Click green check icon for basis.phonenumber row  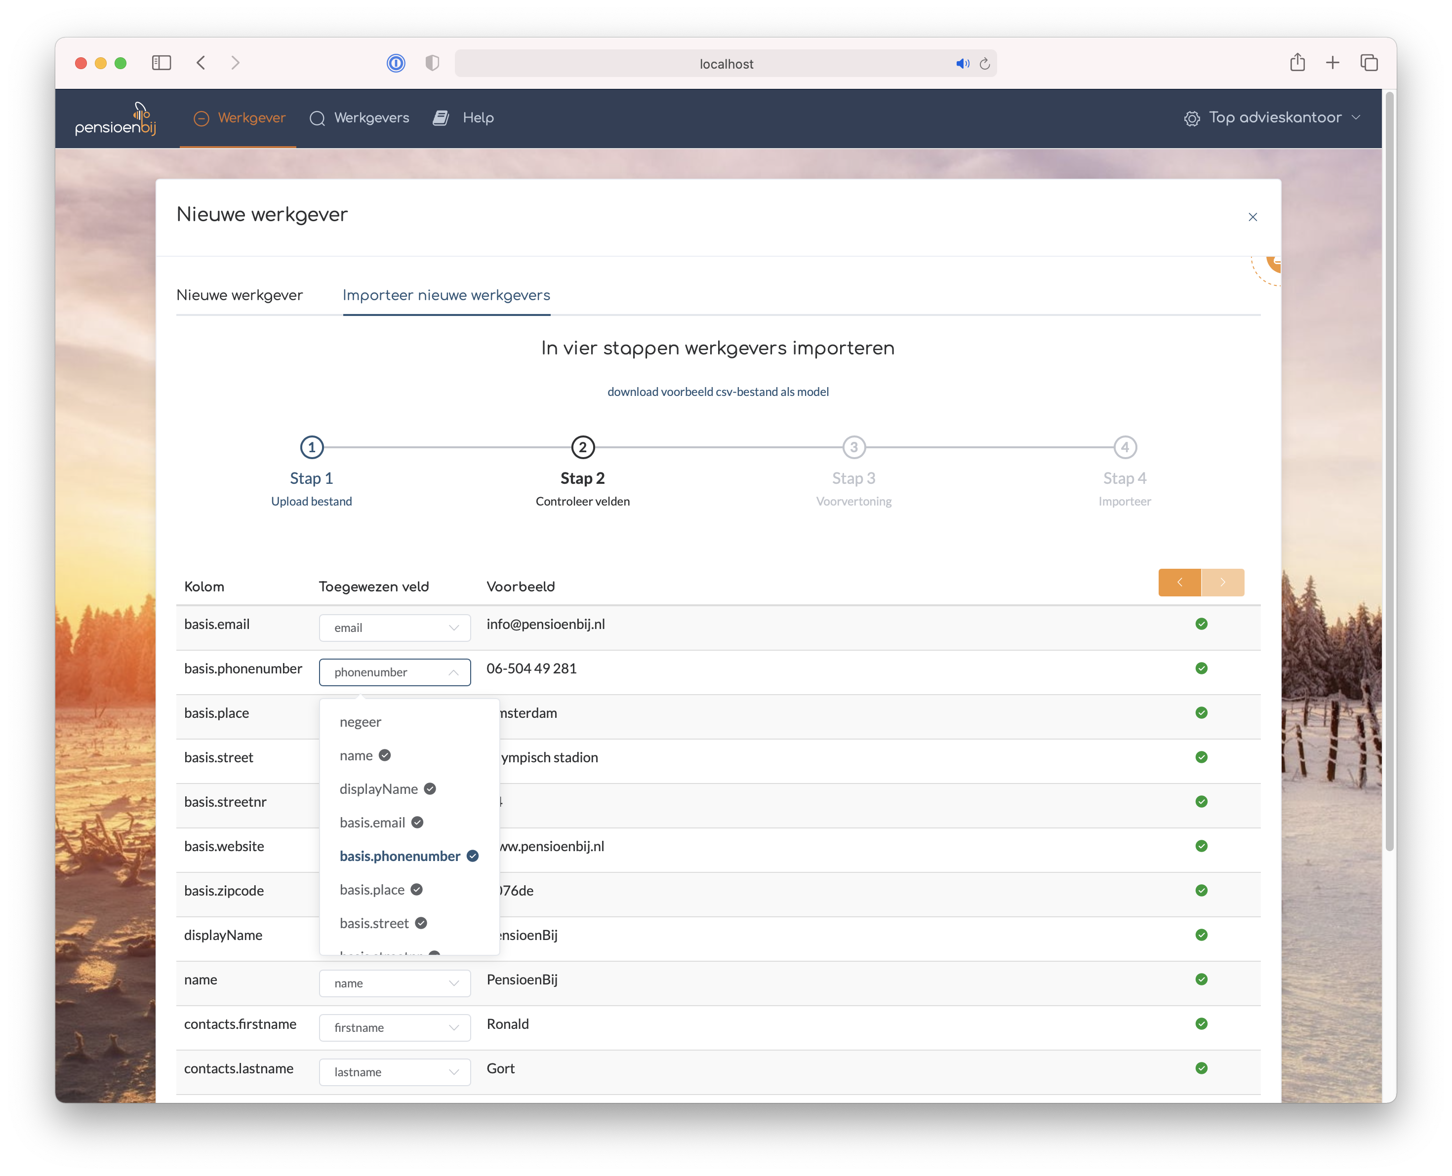pyautogui.click(x=1201, y=668)
